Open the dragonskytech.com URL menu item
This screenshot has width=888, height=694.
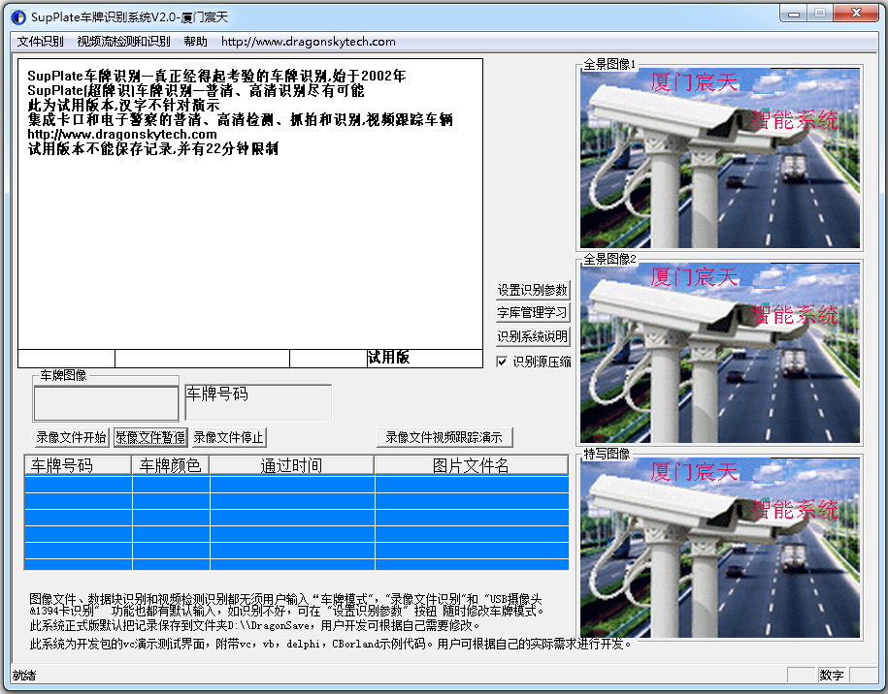308,42
